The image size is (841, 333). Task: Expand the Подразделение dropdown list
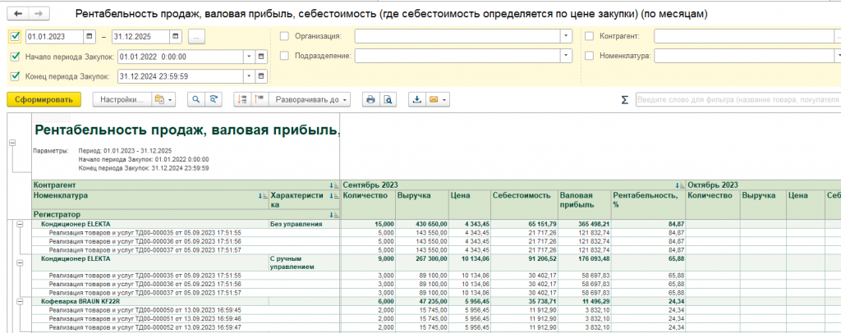565,56
